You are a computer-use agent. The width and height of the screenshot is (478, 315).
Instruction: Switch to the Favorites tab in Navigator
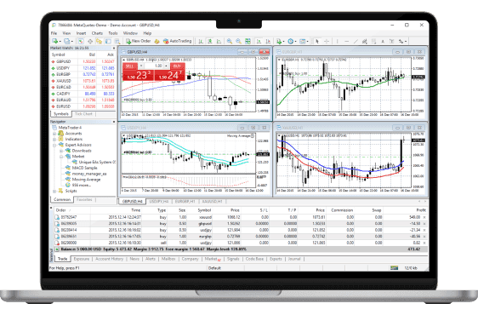(84, 199)
